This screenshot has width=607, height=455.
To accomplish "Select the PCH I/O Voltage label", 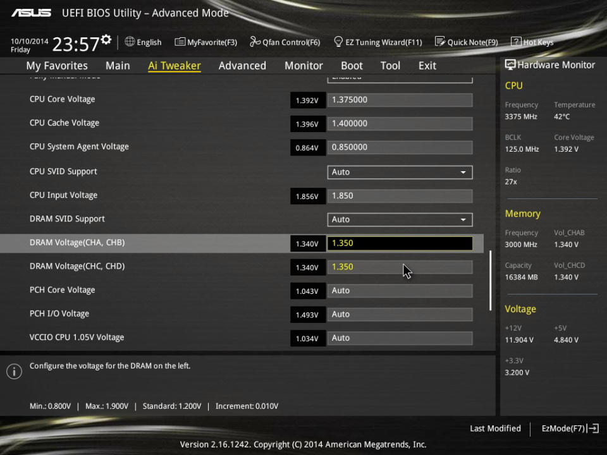I will (x=59, y=314).
